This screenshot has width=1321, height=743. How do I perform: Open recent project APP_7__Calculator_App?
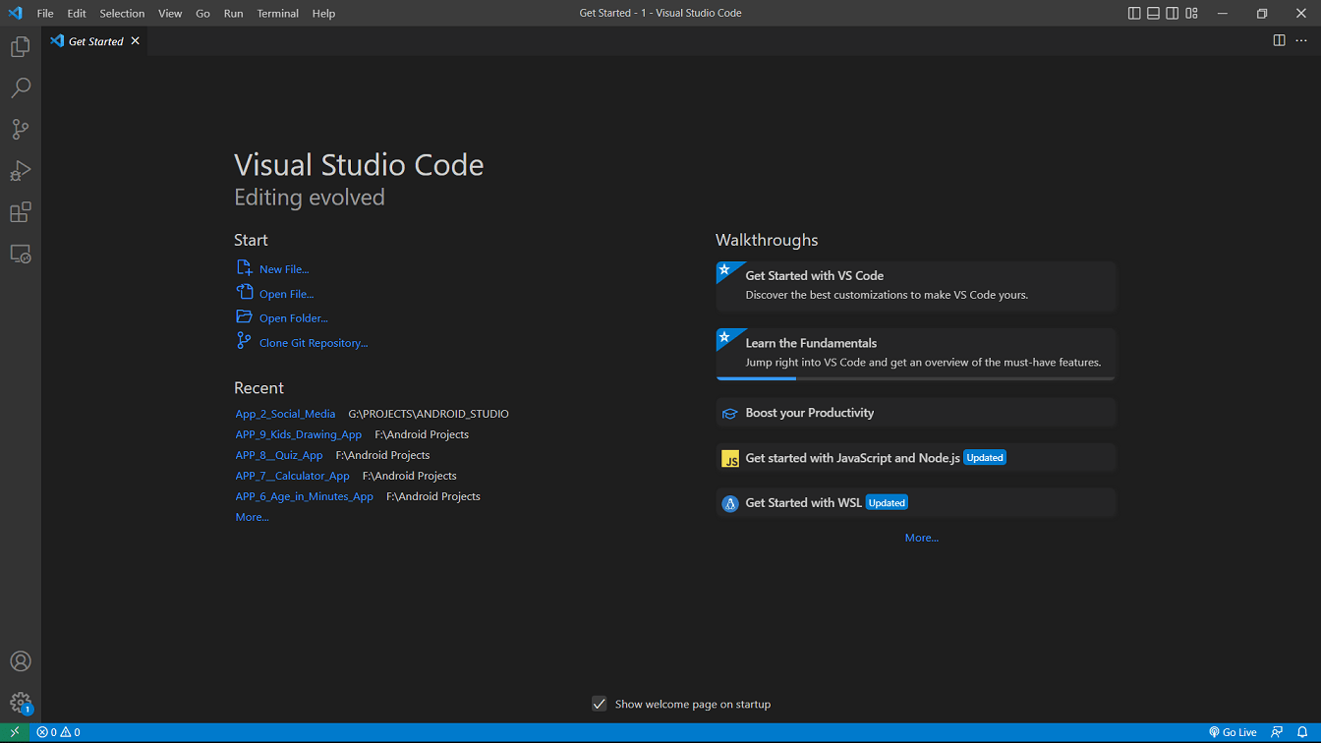293,476
